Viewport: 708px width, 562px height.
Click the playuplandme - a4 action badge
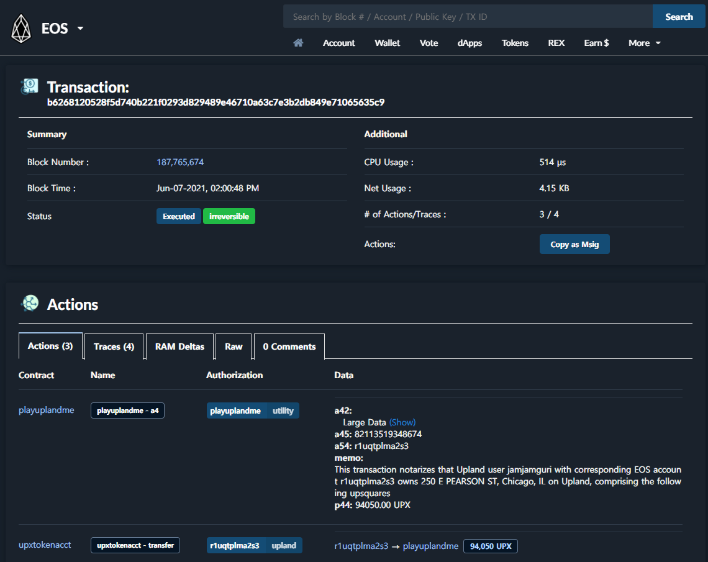tap(127, 410)
